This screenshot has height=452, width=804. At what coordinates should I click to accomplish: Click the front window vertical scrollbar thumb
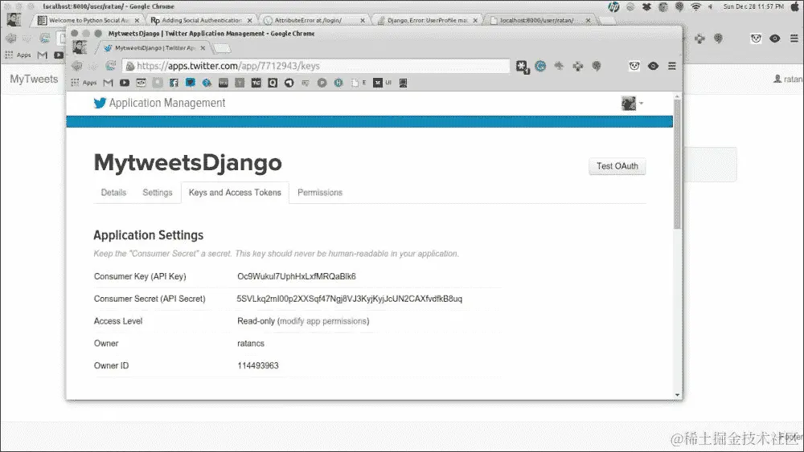tap(677, 164)
